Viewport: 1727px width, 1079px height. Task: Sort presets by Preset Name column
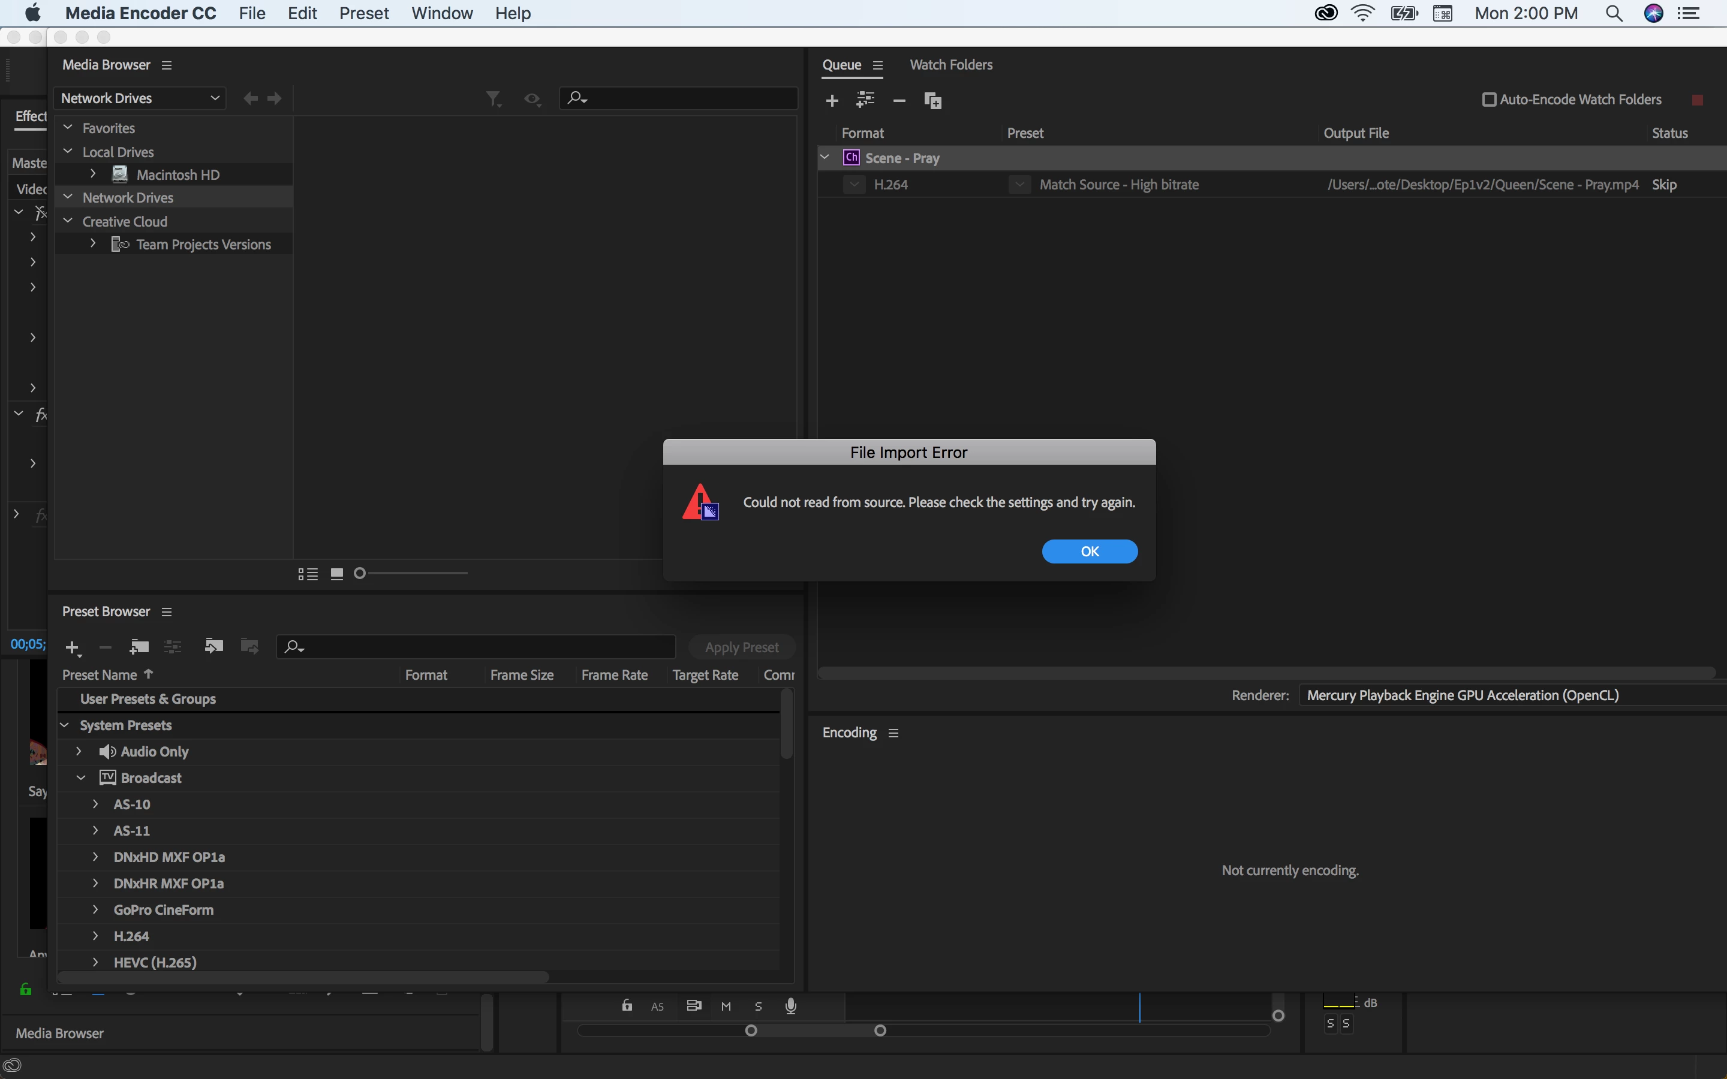point(99,675)
